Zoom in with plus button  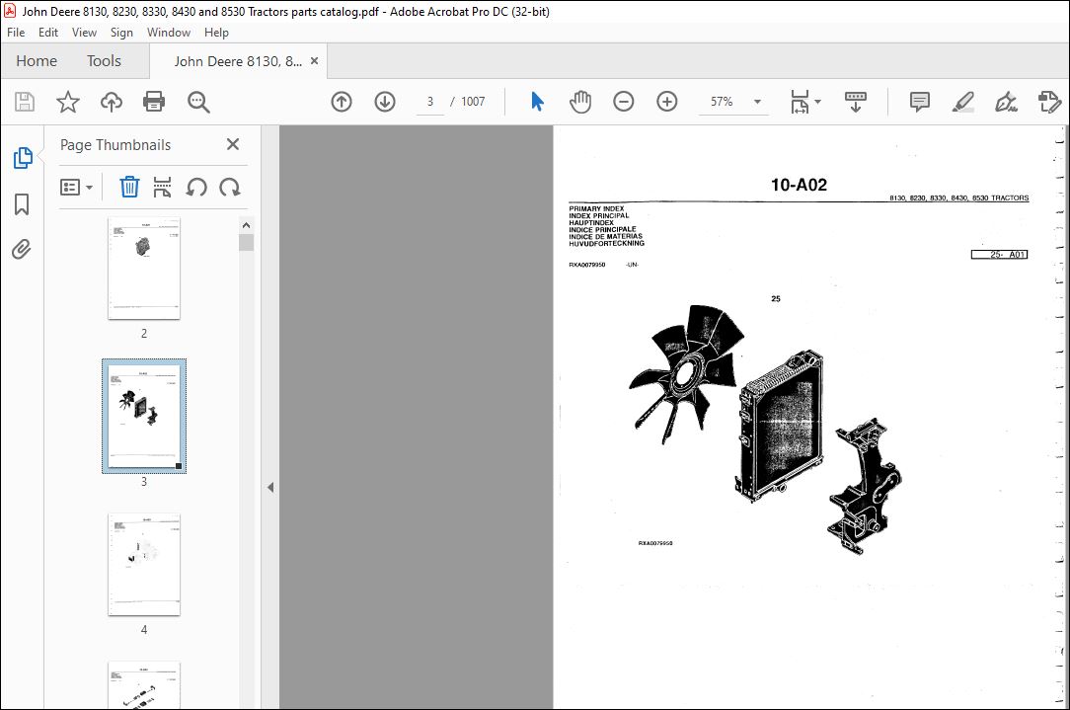point(666,102)
